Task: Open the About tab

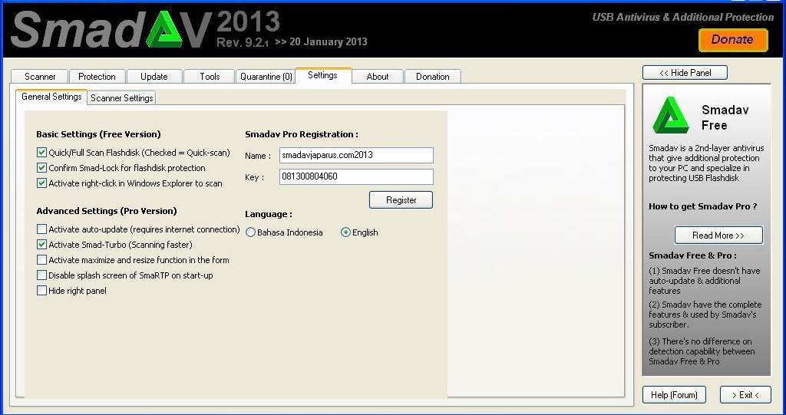Action: pos(378,76)
